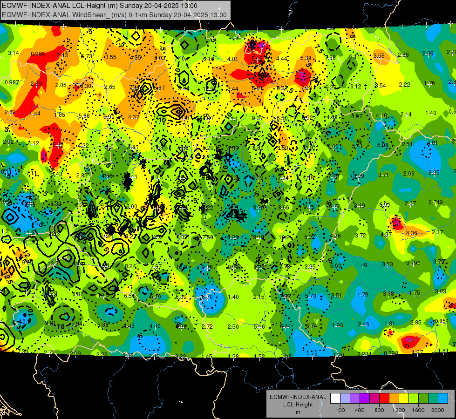Click map value 9.11
This screenshot has width=456, height=419.
[354, 57]
